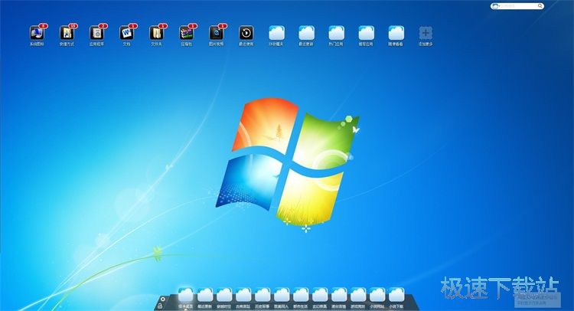
Task: Click the 添加更多 plus tile
Action: tap(426, 33)
